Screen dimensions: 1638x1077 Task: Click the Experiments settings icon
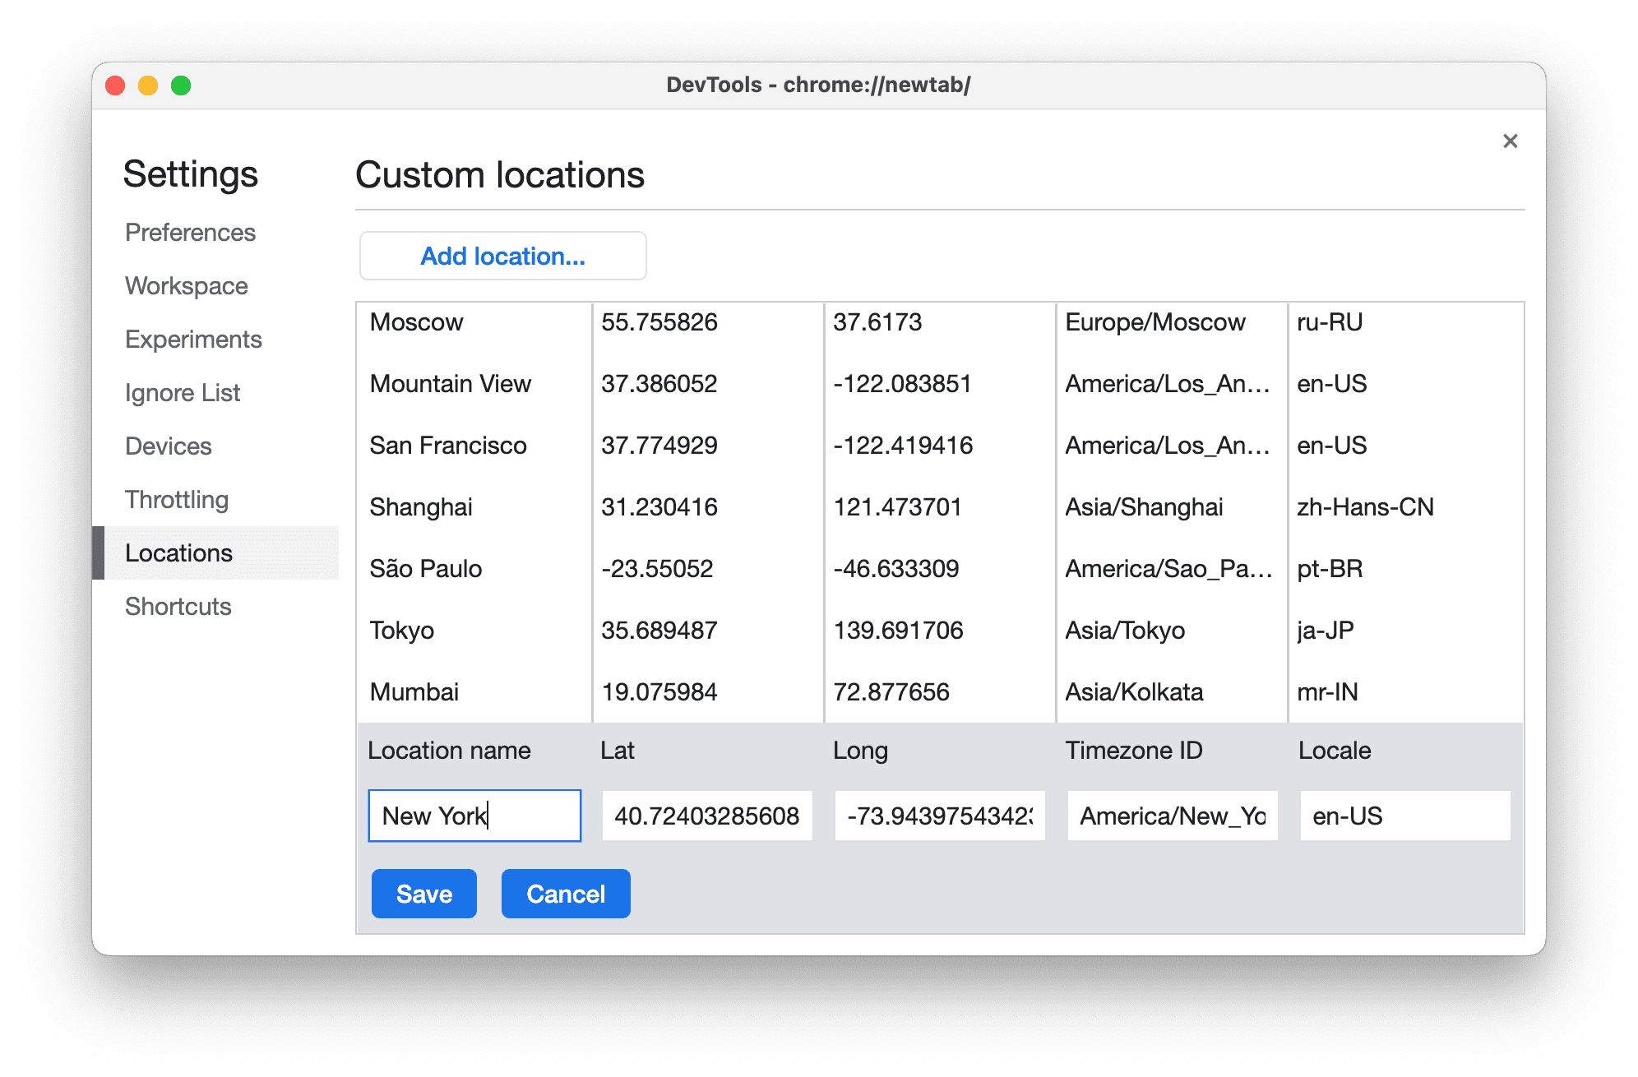(192, 339)
